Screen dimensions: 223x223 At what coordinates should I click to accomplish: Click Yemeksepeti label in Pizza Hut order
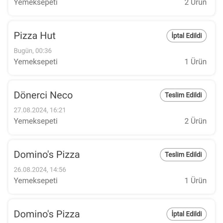[x=35, y=62]
